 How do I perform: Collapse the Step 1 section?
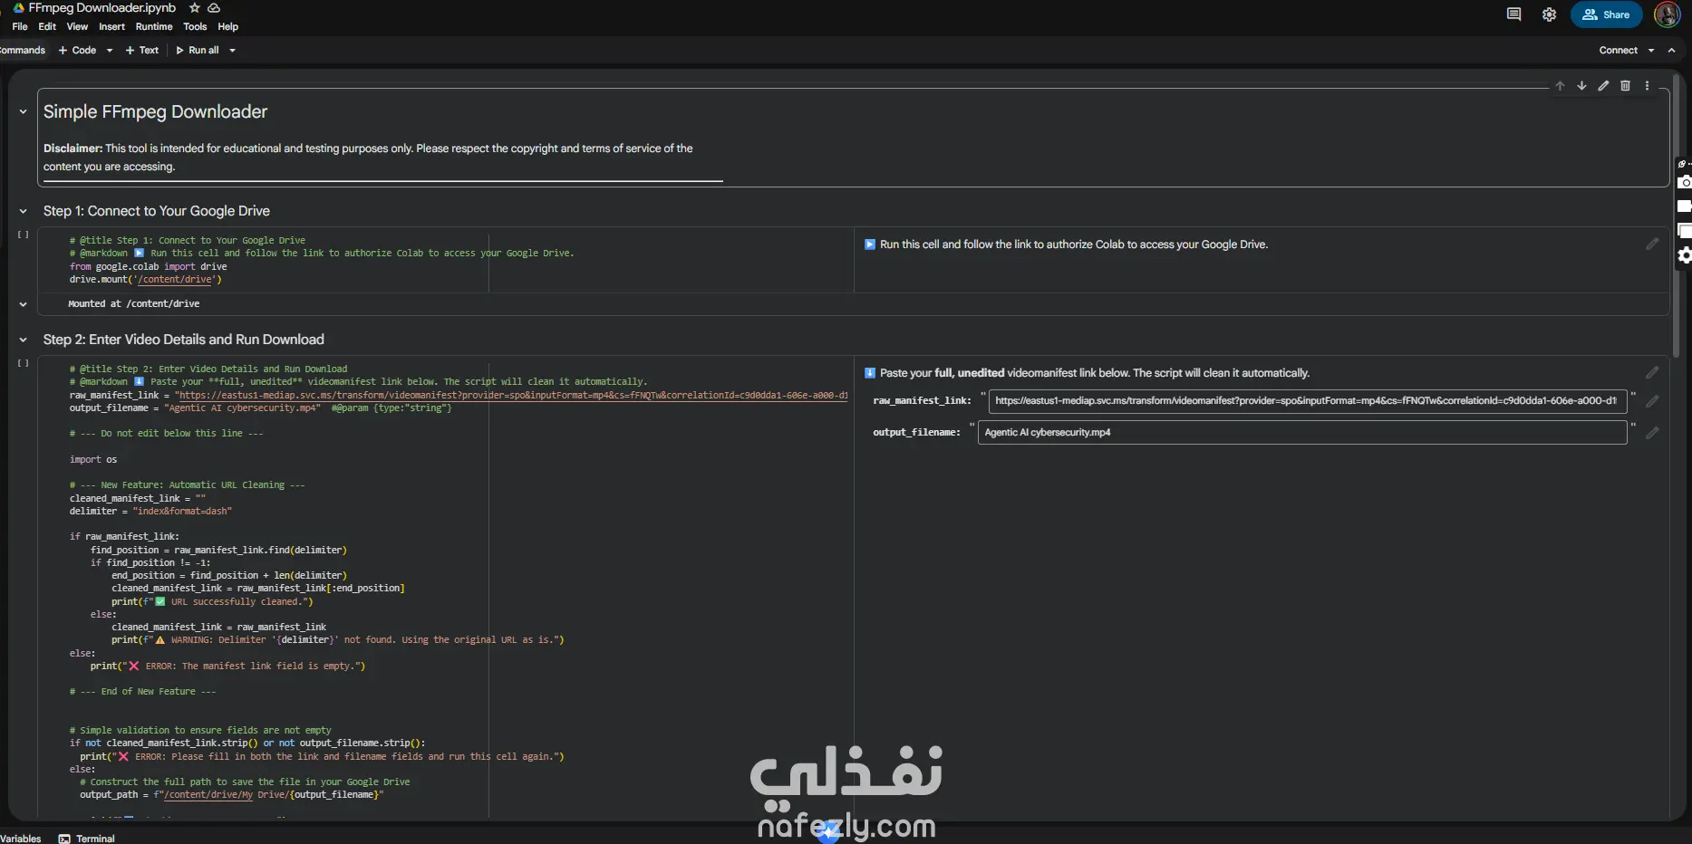click(x=24, y=212)
